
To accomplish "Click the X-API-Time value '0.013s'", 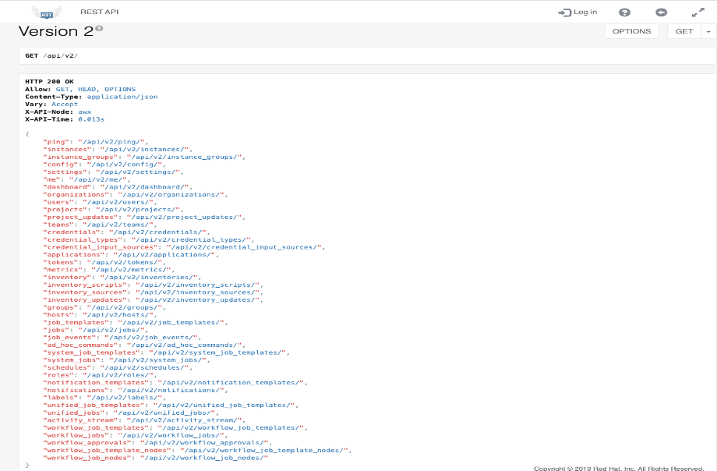I will (91, 119).
